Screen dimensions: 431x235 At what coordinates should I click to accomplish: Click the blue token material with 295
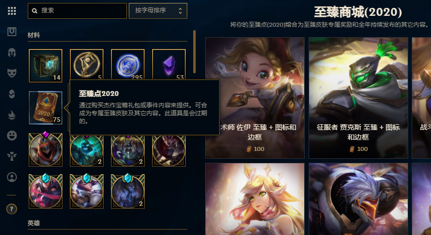tap(128, 66)
